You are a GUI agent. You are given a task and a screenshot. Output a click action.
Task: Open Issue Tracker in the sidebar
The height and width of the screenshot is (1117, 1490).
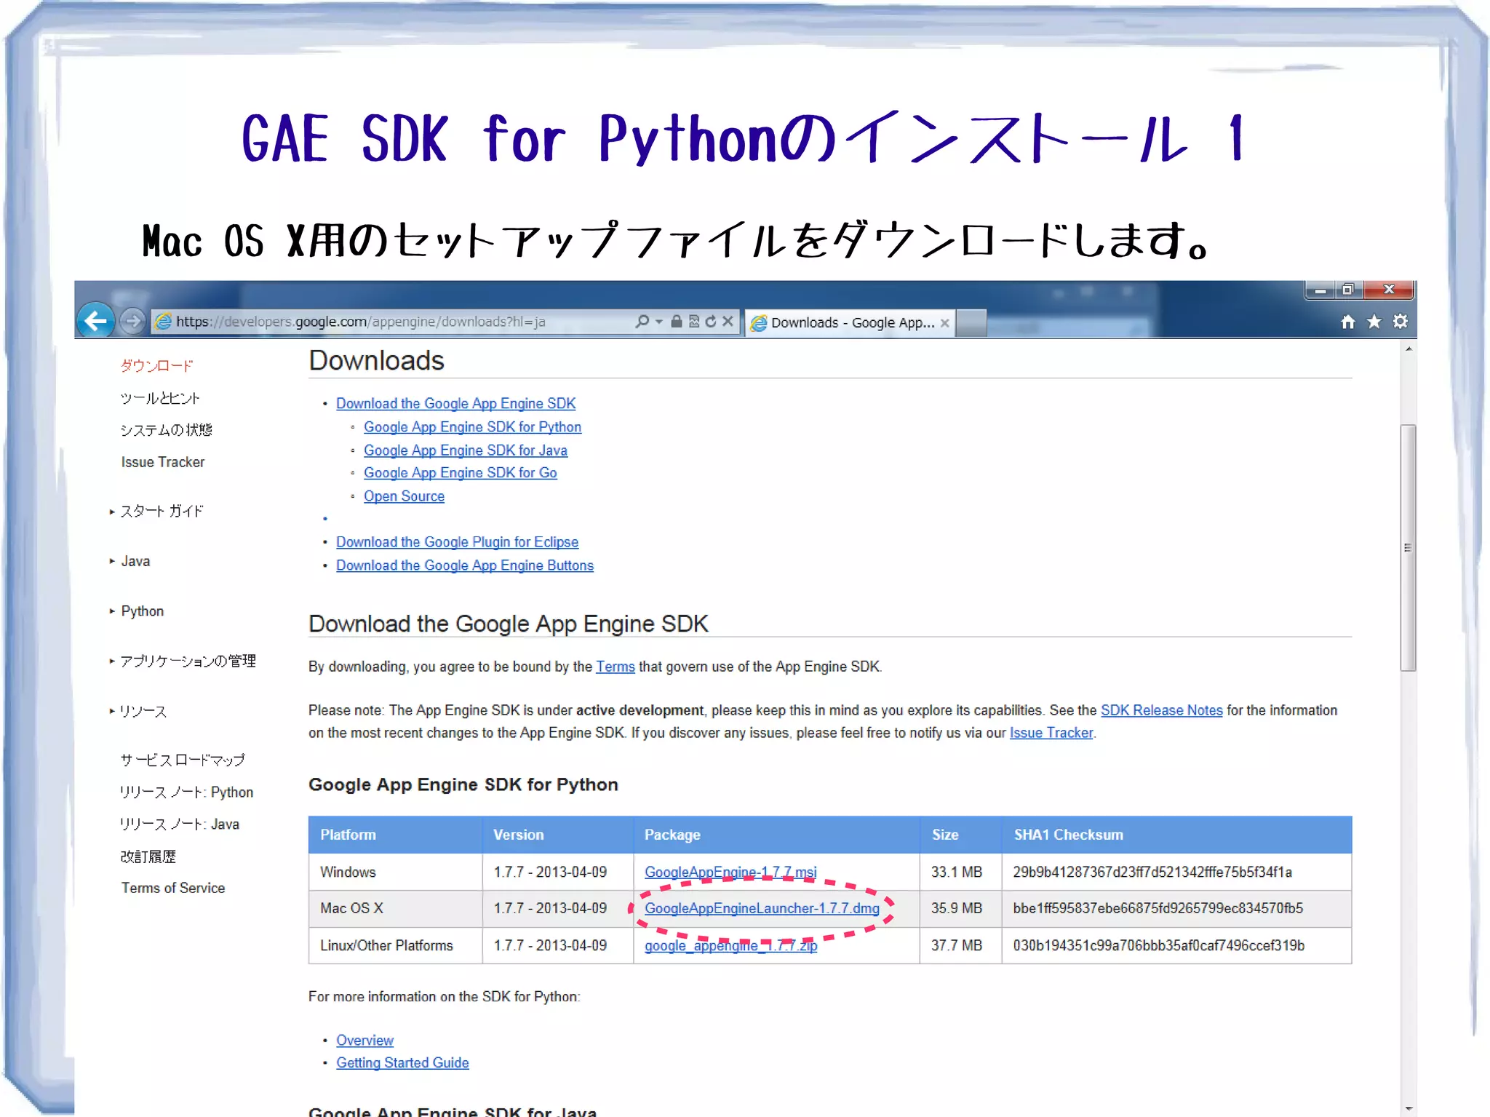coord(163,462)
